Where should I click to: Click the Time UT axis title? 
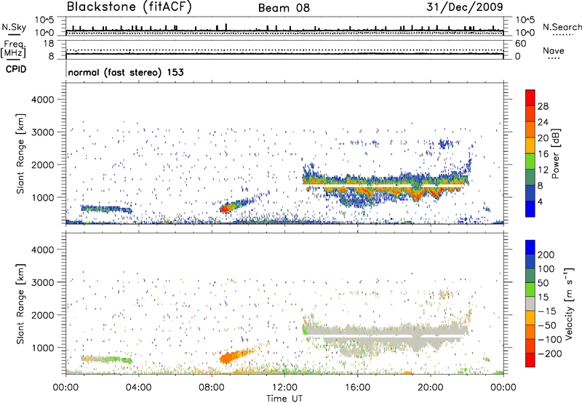click(x=284, y=398)
